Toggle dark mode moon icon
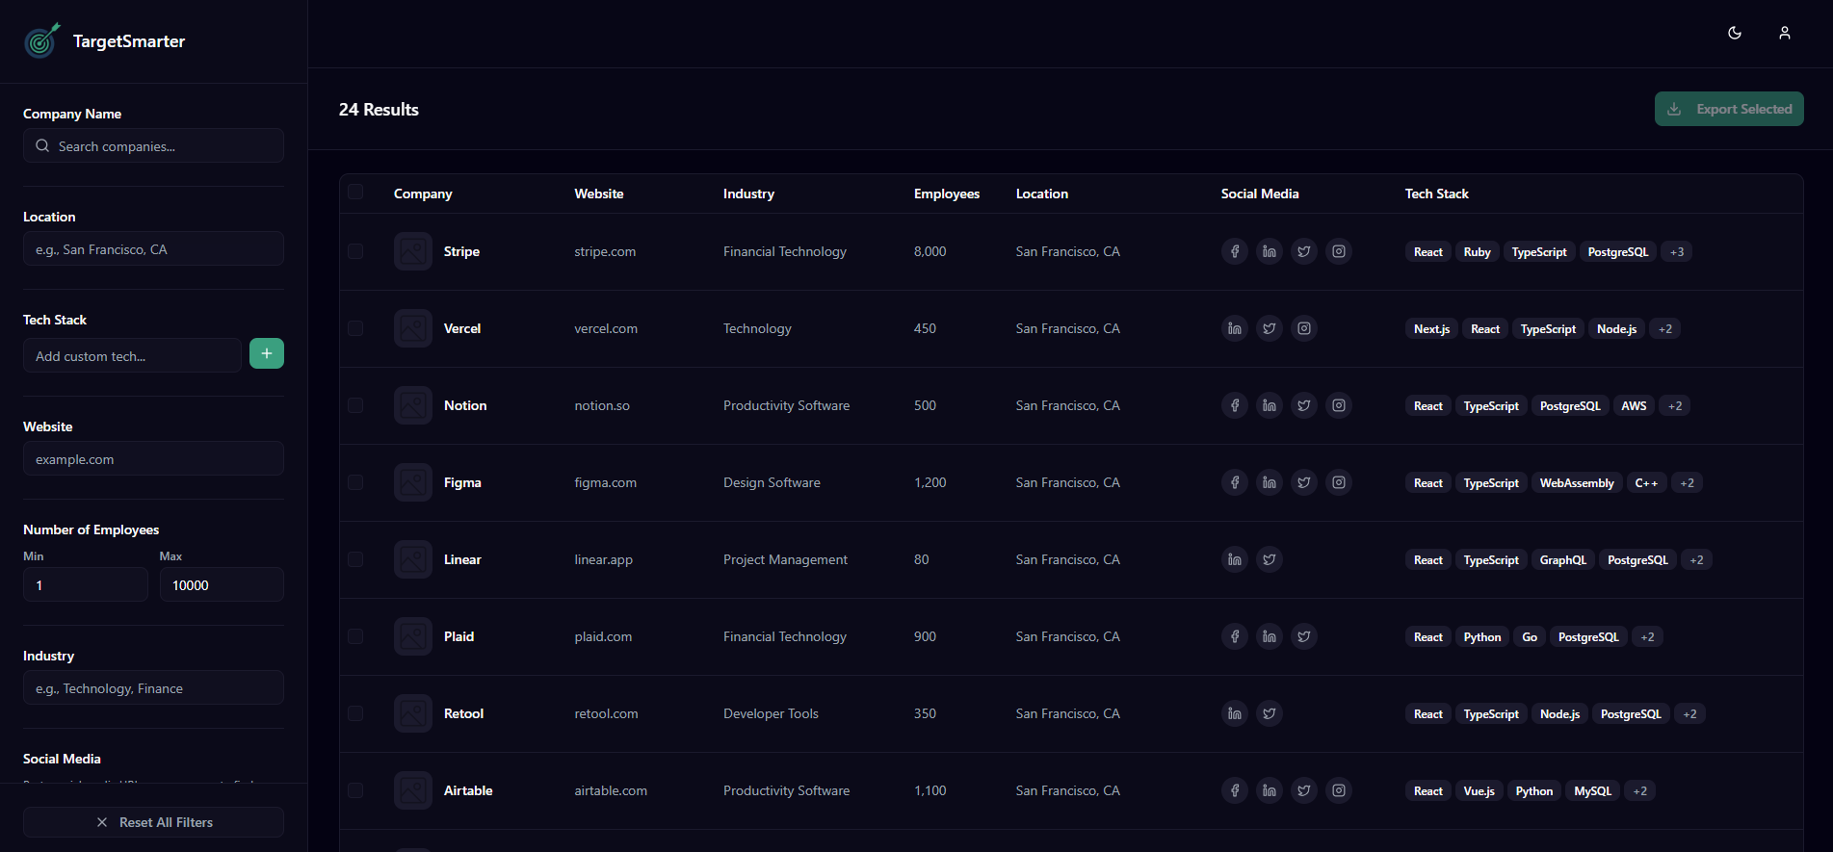This screenshot has width=1833, height=852. click(1735, 33)
